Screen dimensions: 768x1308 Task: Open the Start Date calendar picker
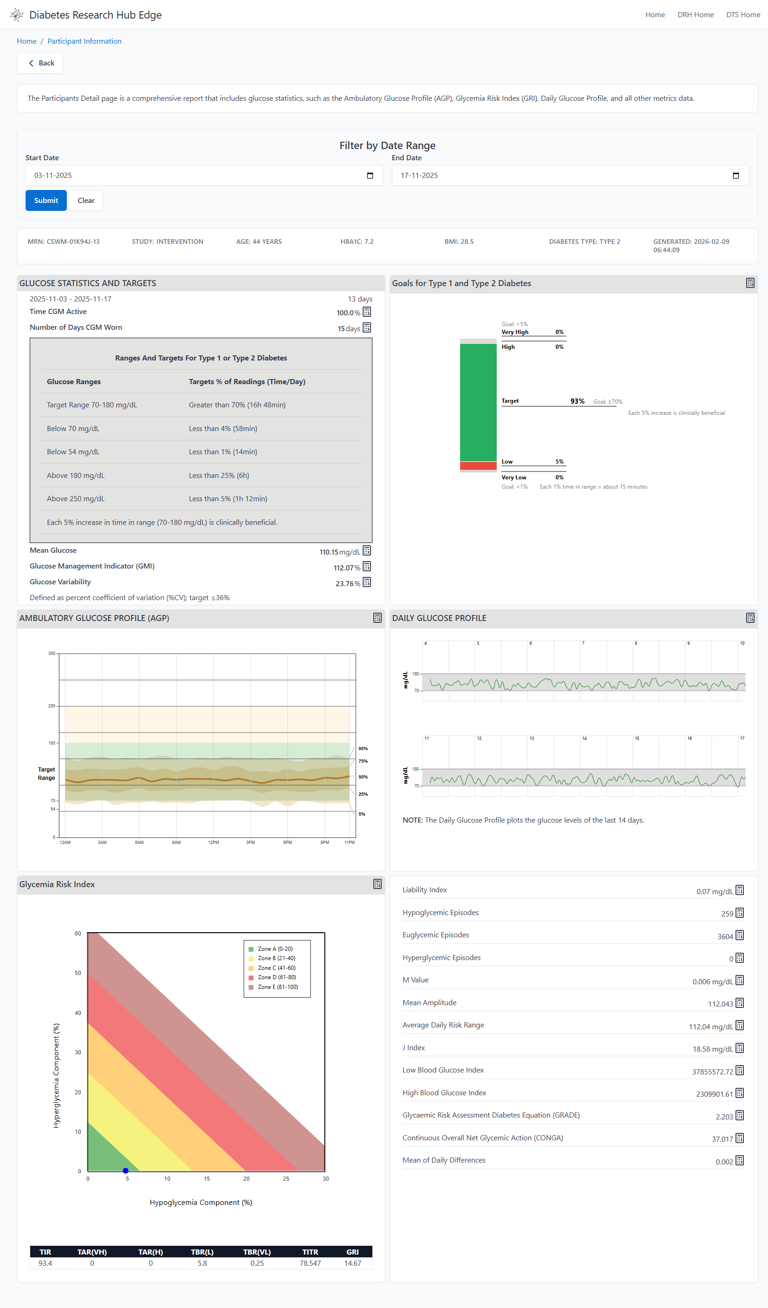tap(370, 176)
